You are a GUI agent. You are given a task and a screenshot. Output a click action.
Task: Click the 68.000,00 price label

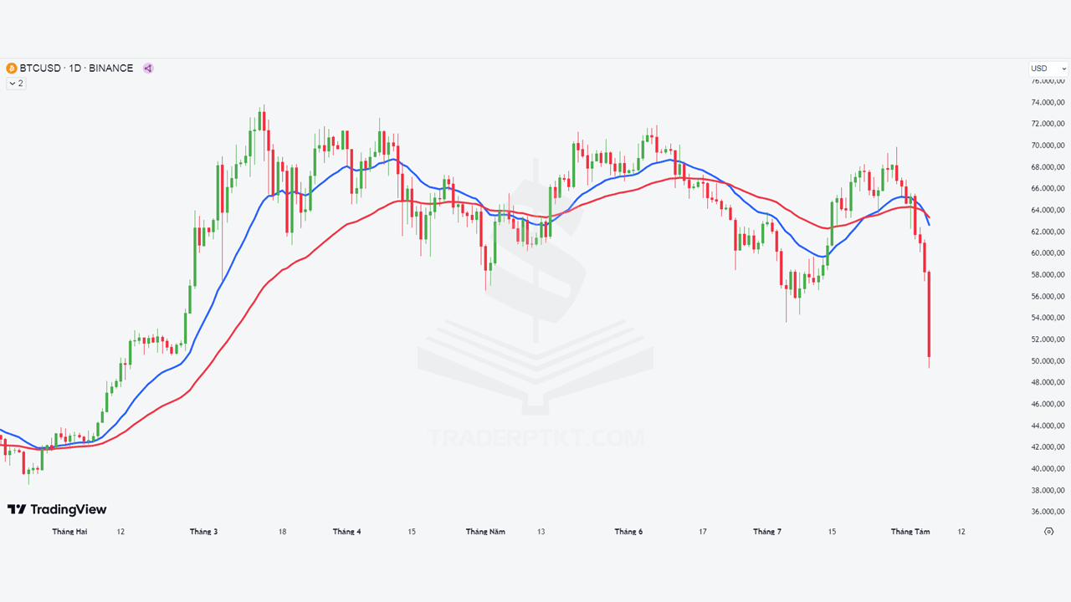(1048, 167)
